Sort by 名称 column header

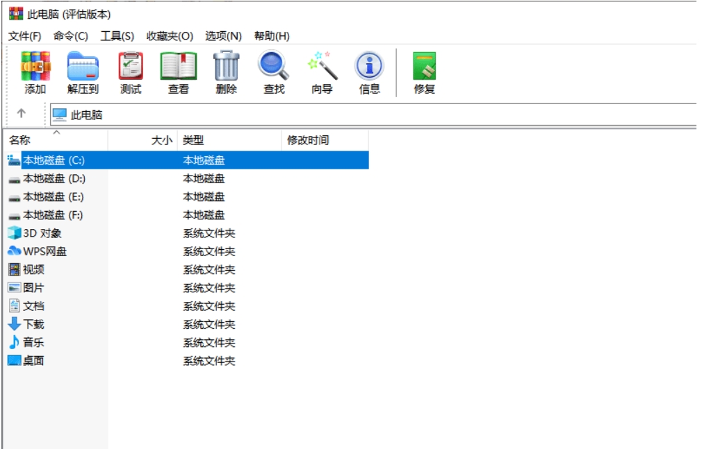coord(56,140)
